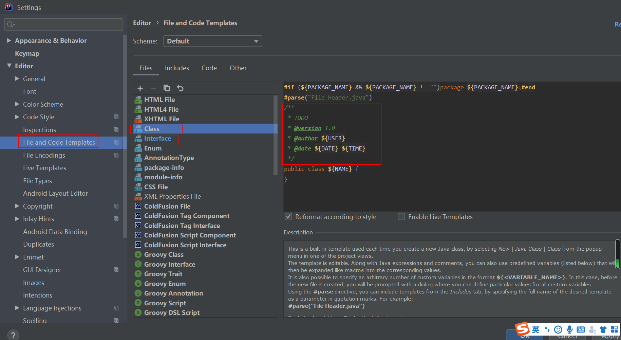This screenshot has height=340, width=621.
Task: Click the settings search field
Action: 64,24
